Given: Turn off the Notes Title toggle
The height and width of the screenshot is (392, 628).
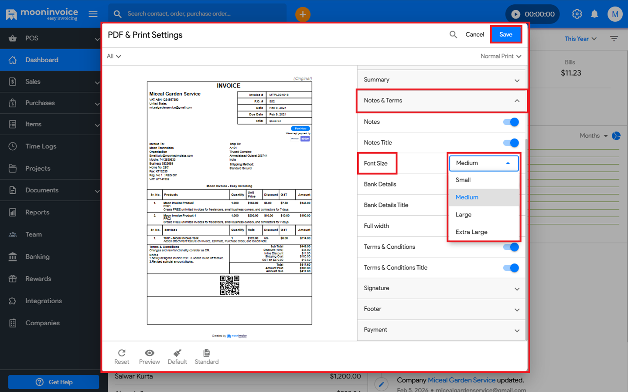Looking at the screenshot, I should coord(511,142).
